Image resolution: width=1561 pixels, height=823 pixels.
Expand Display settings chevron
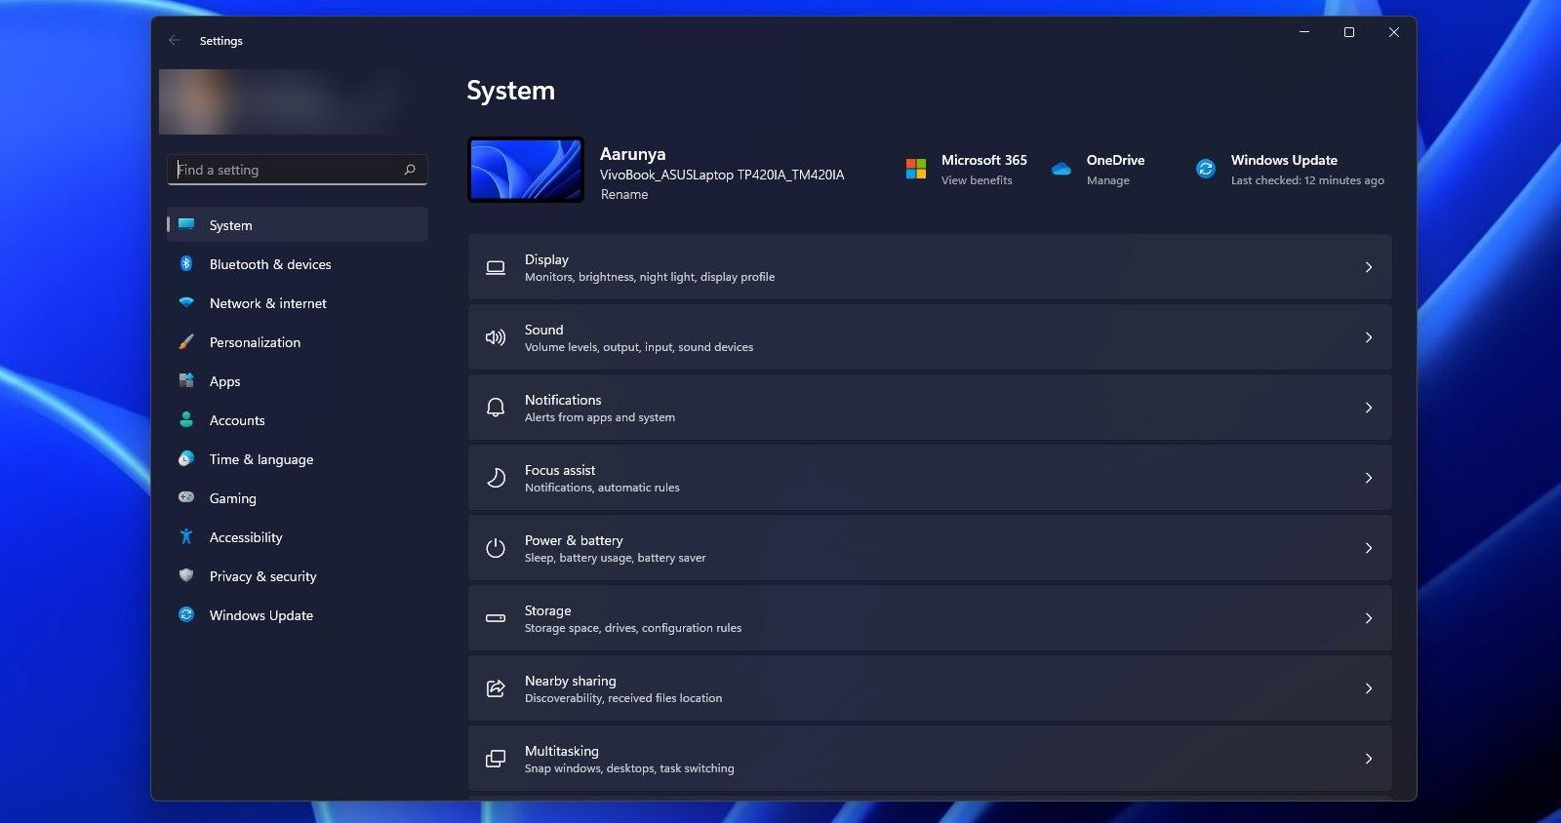click(1369, 267)
